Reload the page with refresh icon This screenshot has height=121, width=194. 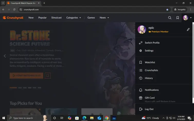pos(14,9)
